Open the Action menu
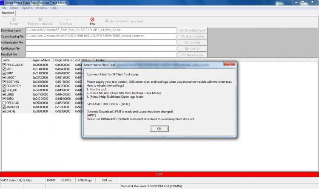Image resolution: width=319 pixels, height=189 pixels. tap(14, 8)
